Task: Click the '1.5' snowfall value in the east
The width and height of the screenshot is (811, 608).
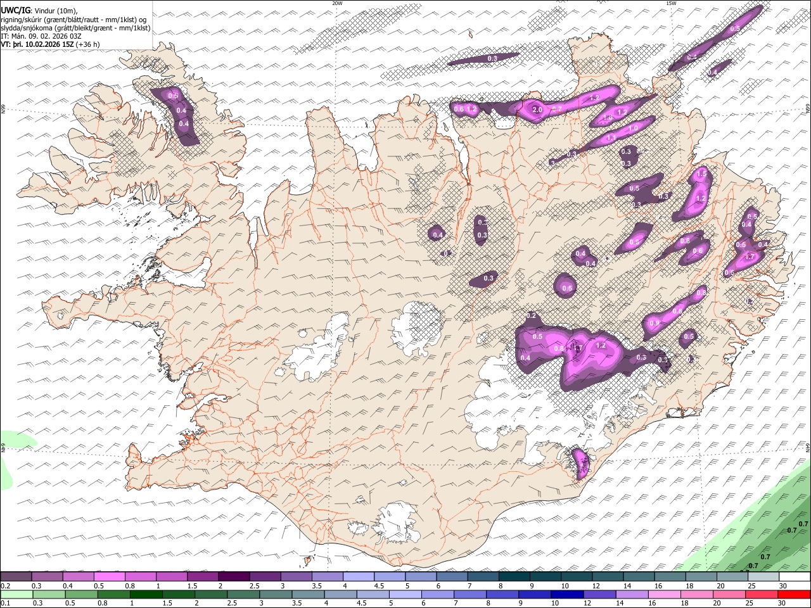Action: tap(701, 174)
